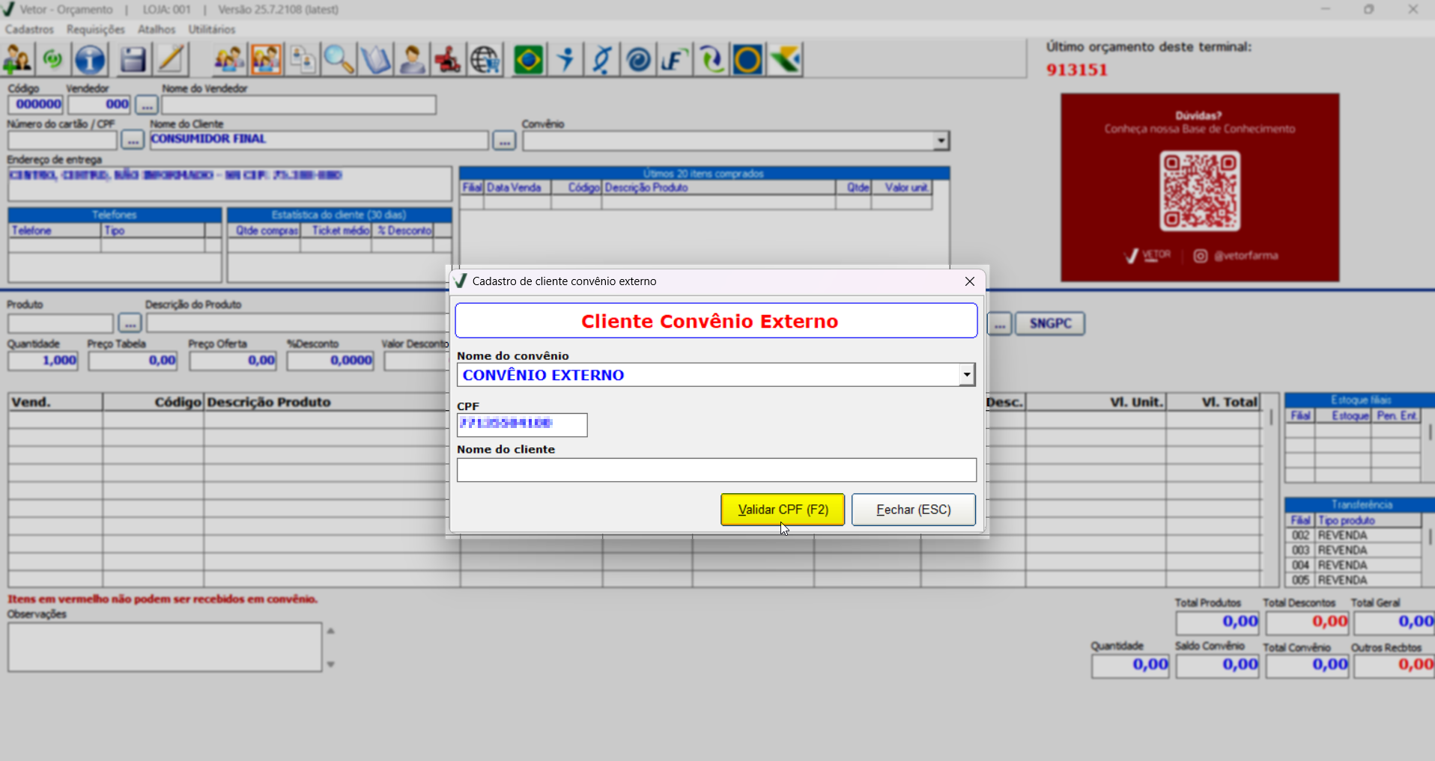1435x761 pixels.
Task: Click the ellipsis button next to Produto field
Action: [130, 323]
